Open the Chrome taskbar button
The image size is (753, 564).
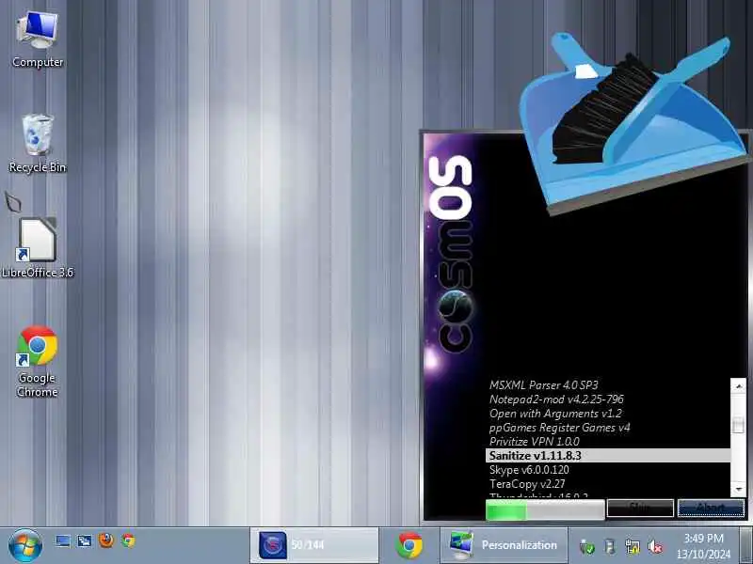[x=409, y=545]
